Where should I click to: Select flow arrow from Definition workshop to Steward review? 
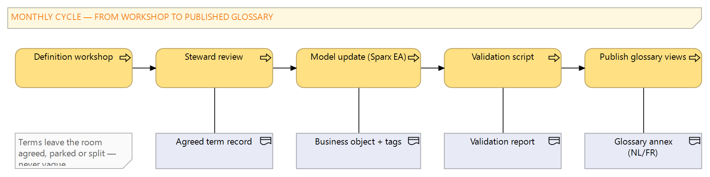click(x=144, y=68)
